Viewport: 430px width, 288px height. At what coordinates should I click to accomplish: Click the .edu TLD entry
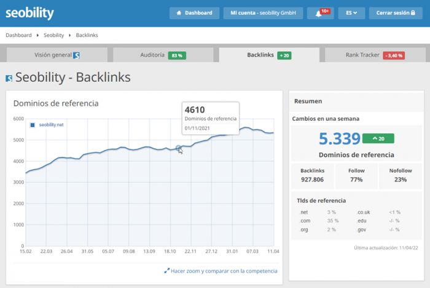tap(361, 221)
